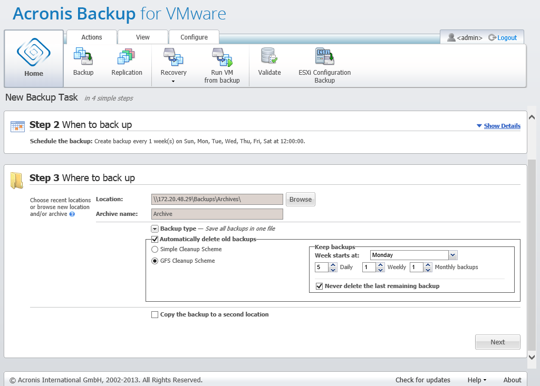
Task: Open the Replication tool
Action: click(127, 57)
